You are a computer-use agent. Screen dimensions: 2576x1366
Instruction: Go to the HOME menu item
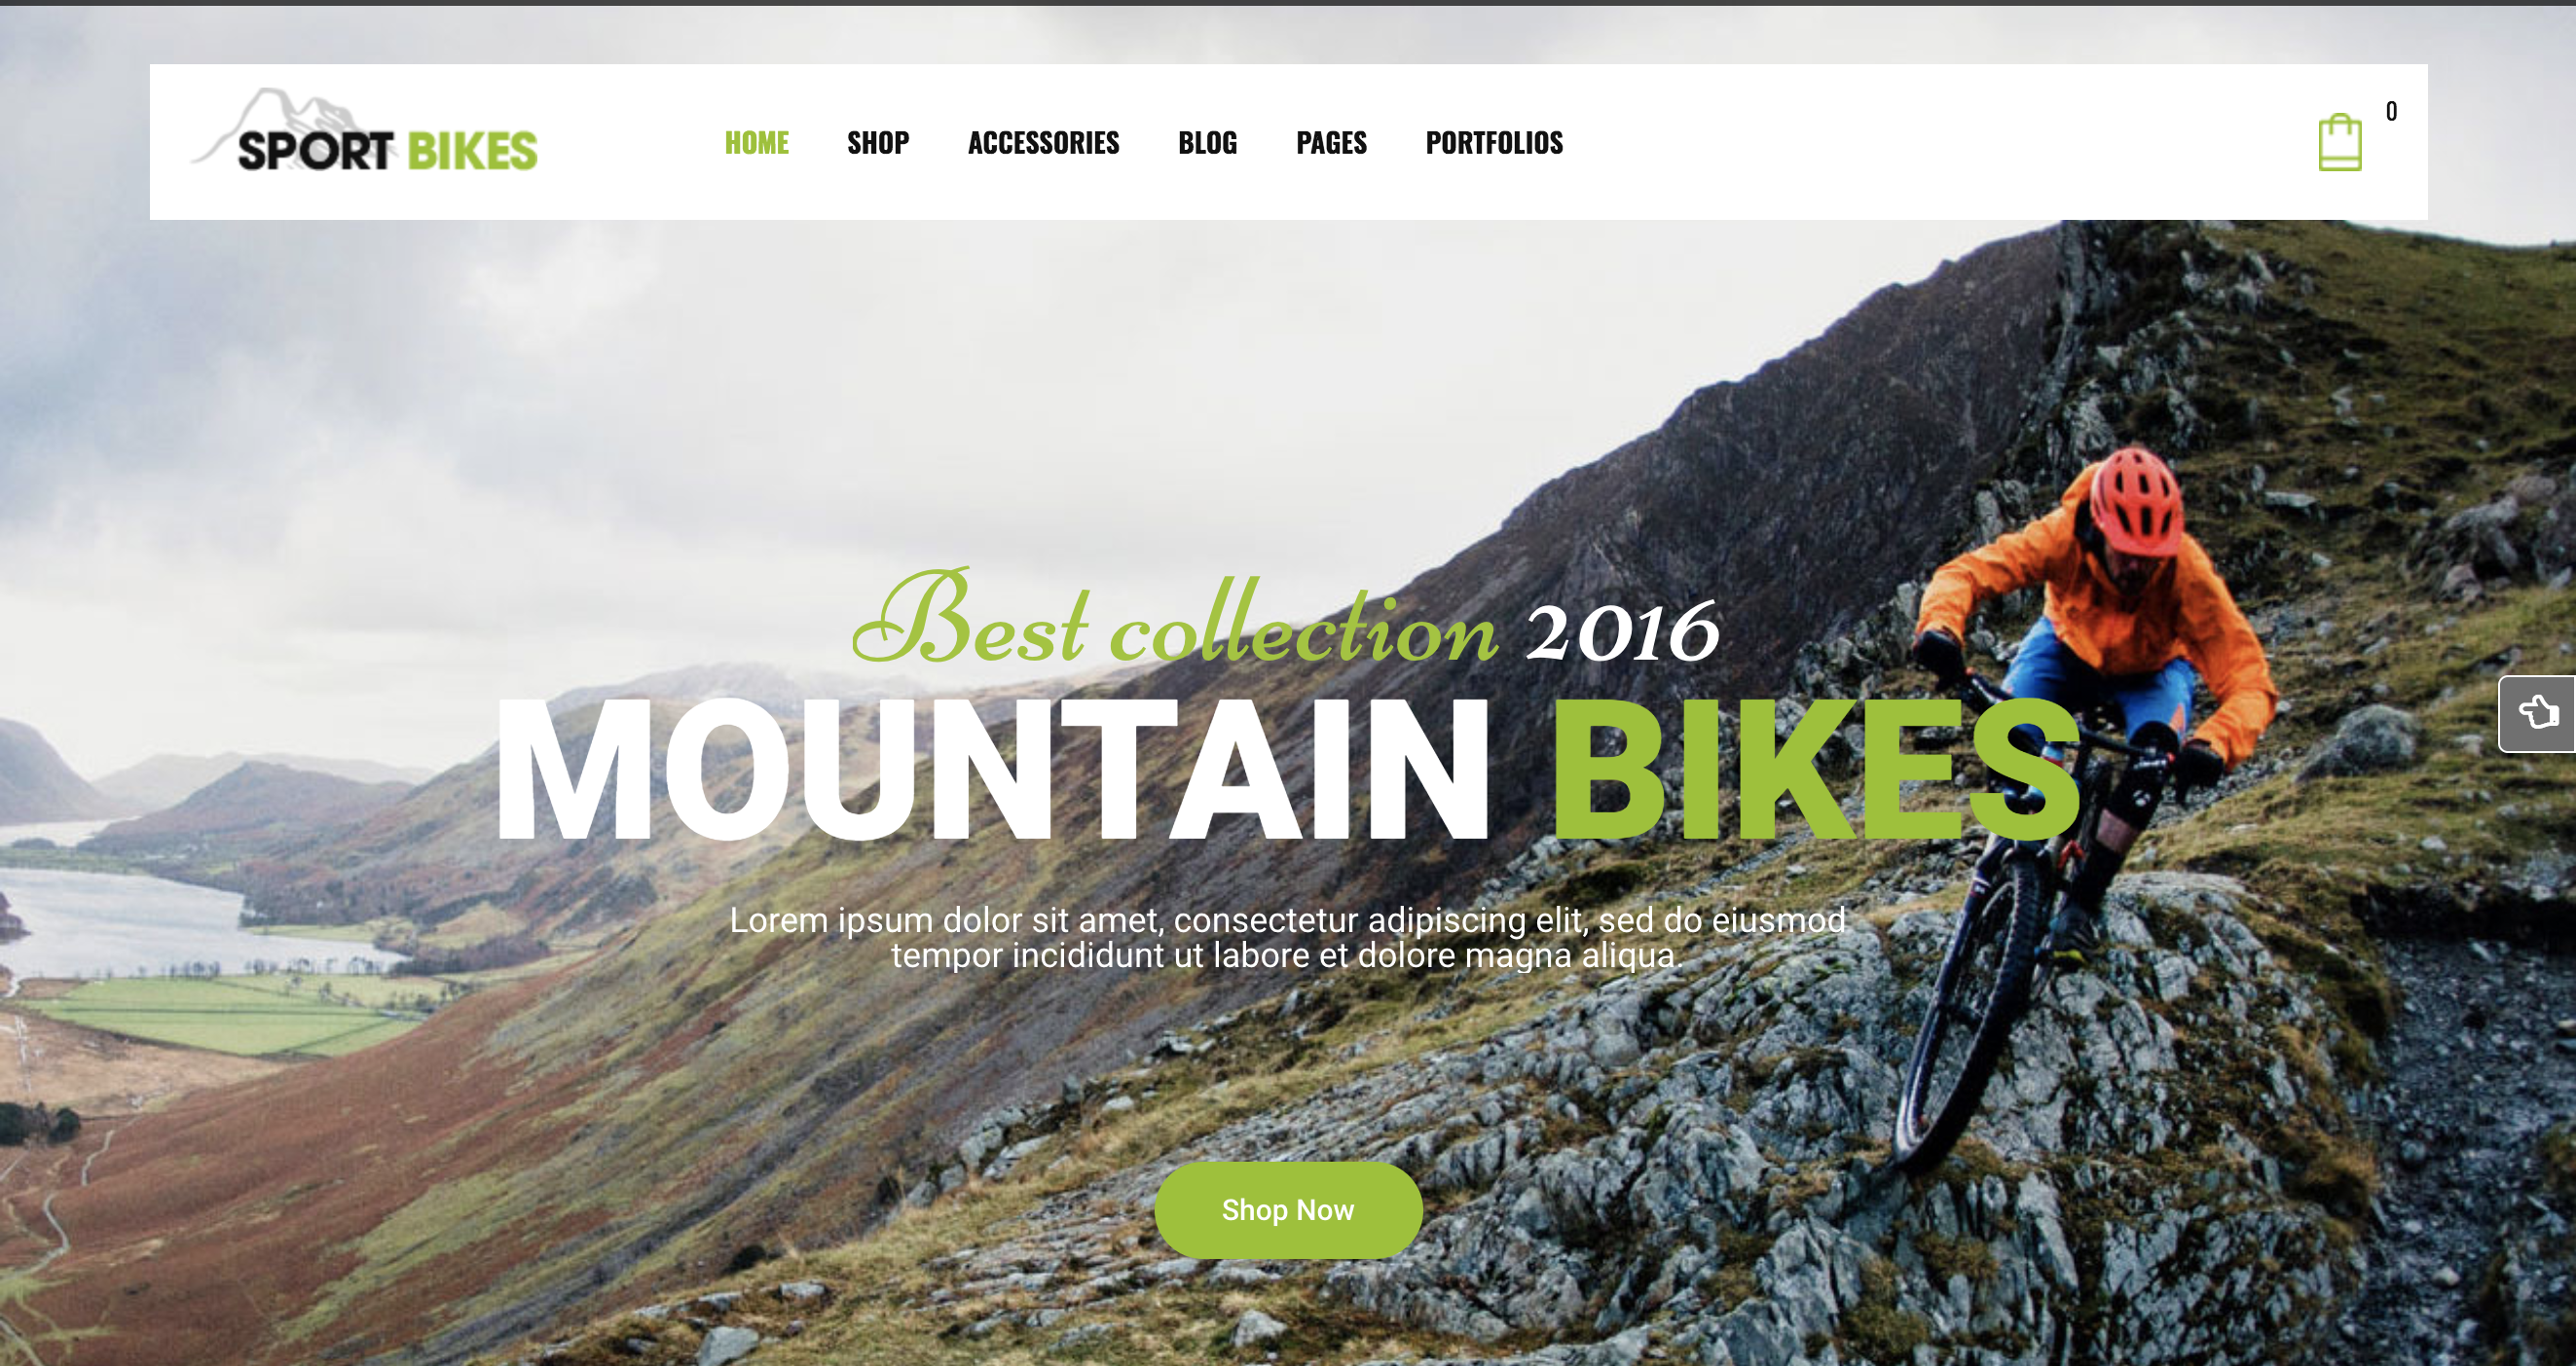coord(757,143)
